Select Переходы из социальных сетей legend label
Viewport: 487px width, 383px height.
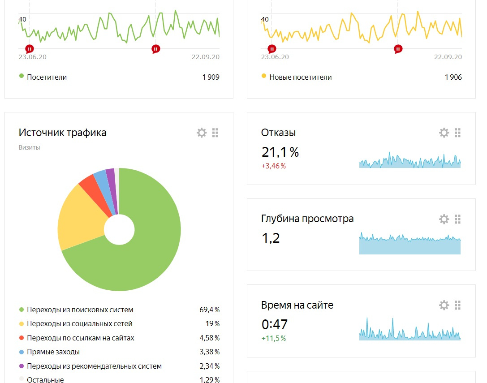pos(80,324)
